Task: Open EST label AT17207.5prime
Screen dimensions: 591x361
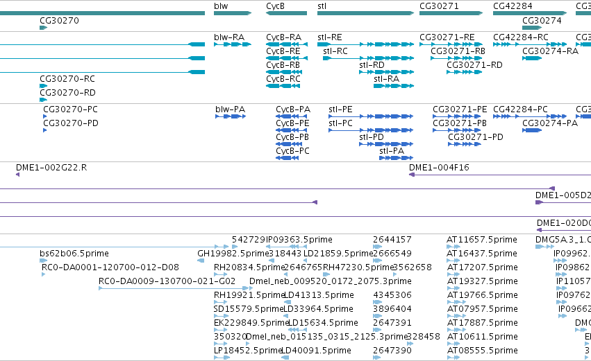Action: (482, 267)
